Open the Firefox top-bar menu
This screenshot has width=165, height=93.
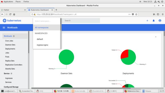(x=26, y=2)
